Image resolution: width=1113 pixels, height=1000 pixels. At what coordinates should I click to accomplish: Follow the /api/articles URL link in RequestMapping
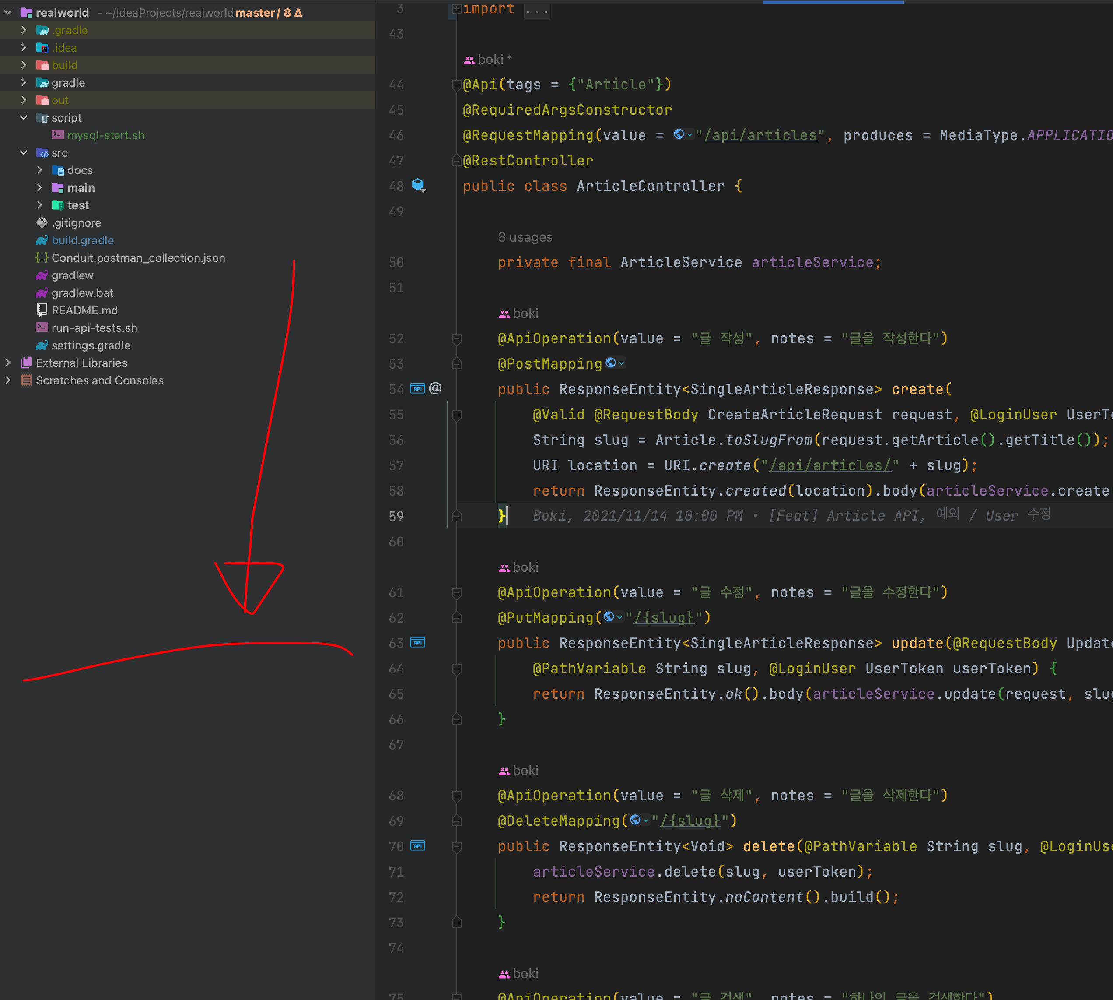tap(760, 135)
